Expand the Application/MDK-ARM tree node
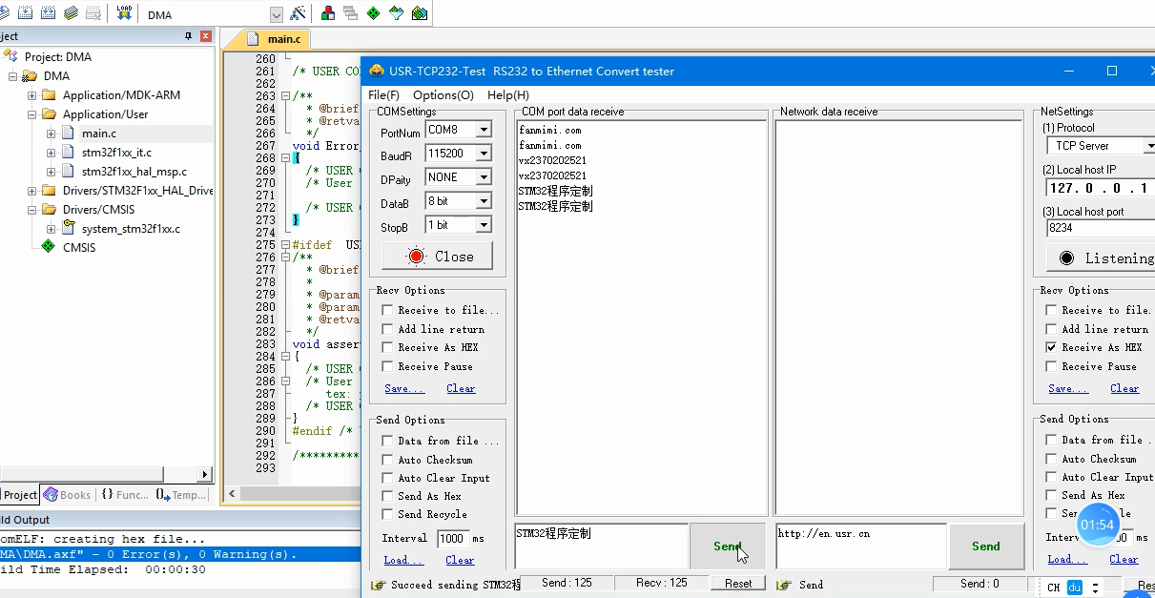 click(x=31, y=95)
